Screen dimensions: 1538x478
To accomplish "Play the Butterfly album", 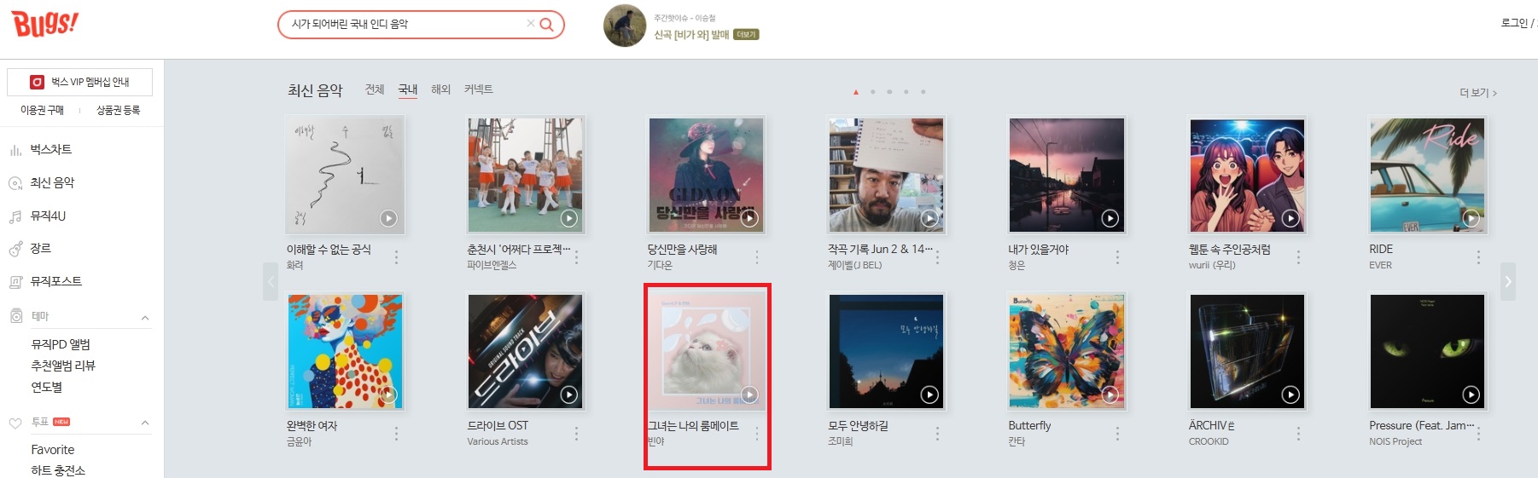I will (1110, 394).
